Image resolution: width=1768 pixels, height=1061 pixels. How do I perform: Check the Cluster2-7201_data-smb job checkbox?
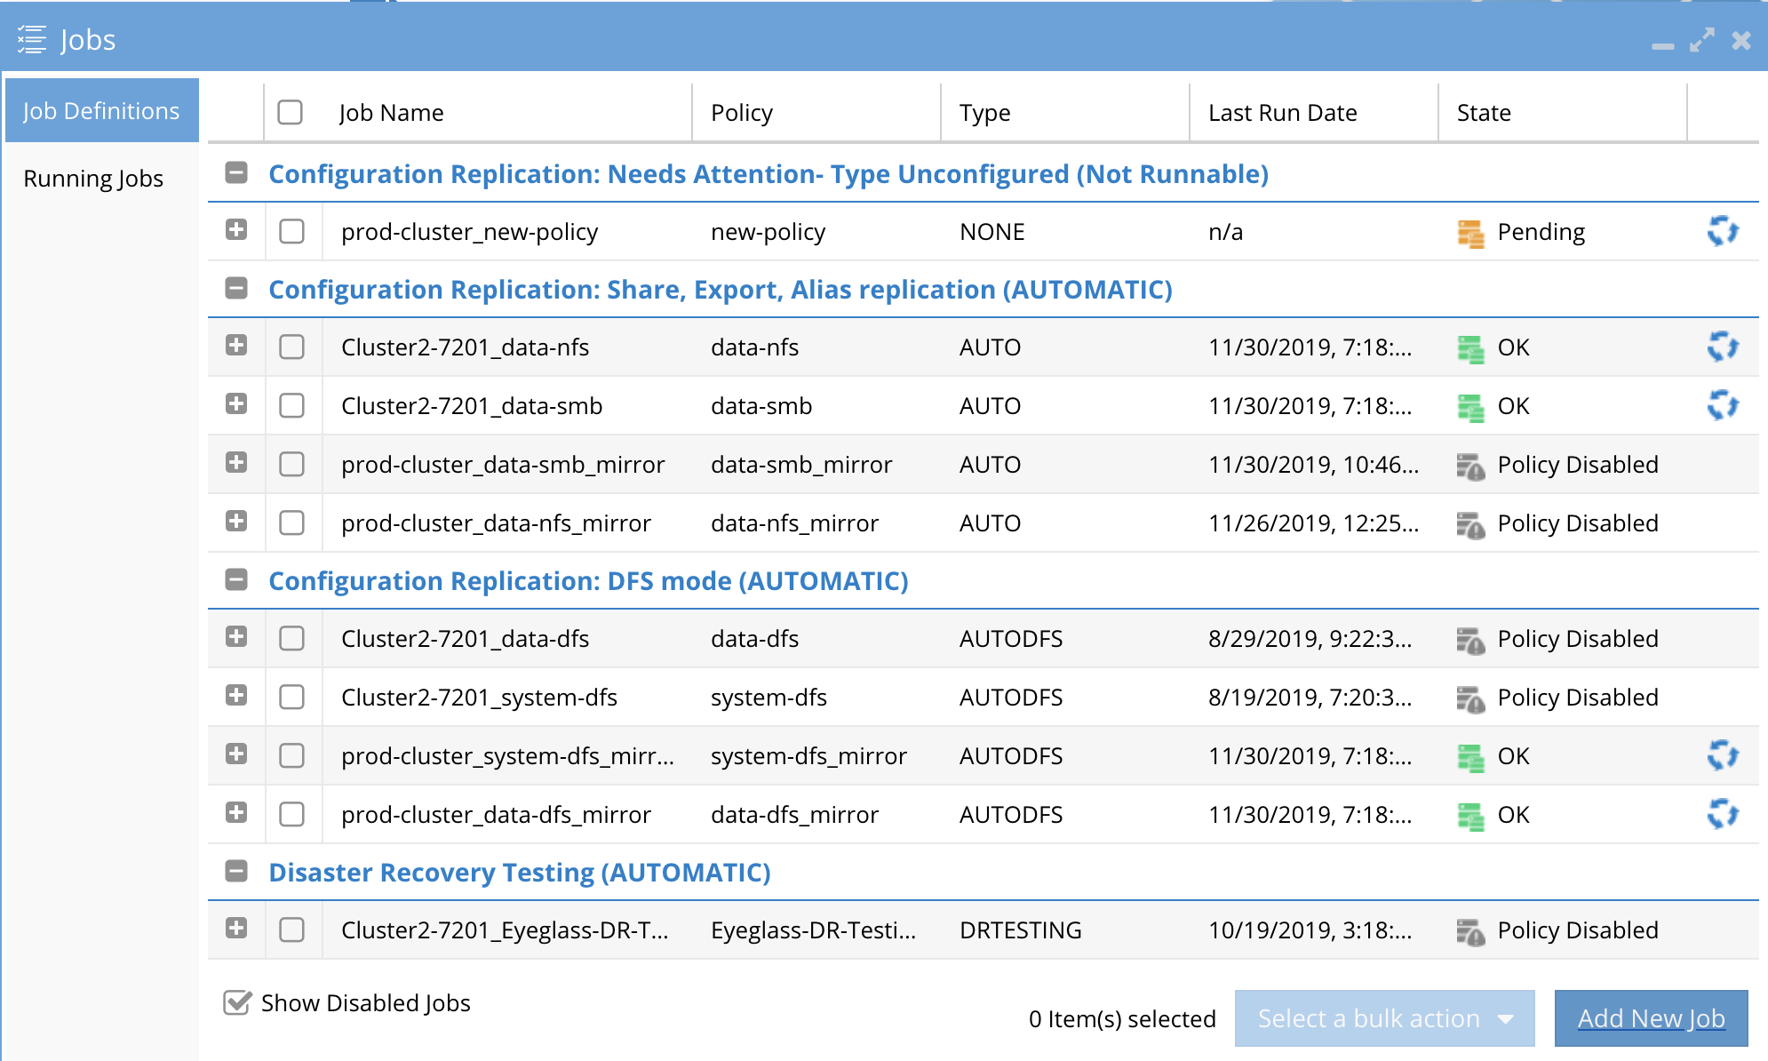tap(291, 405)
